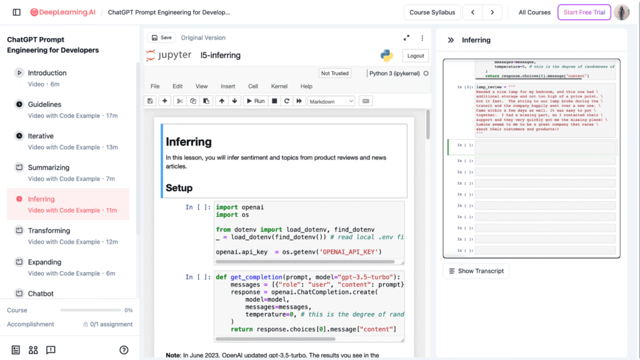Open the community people icon

coord(33,350)
